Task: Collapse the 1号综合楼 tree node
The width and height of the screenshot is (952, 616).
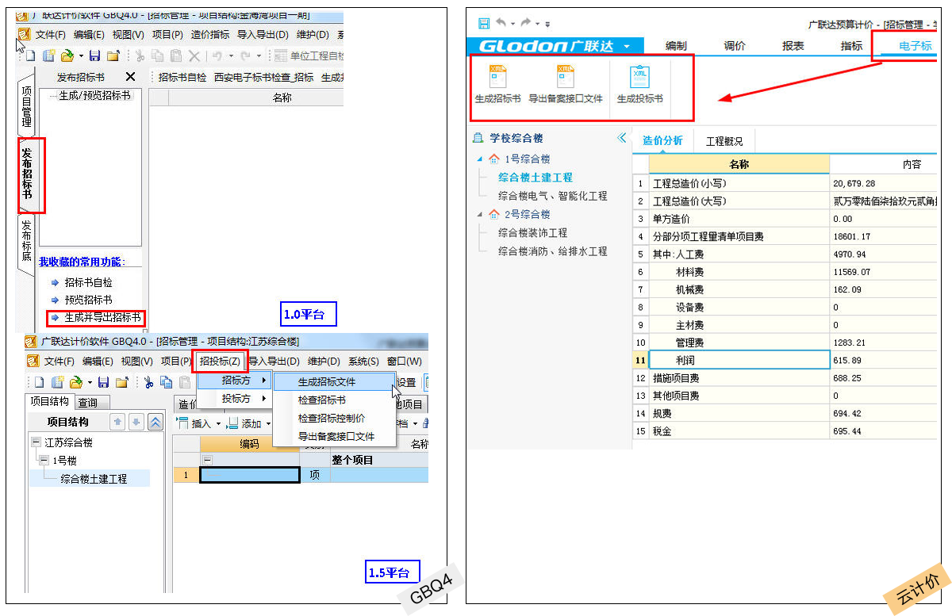Action: [x=479, y=159]
